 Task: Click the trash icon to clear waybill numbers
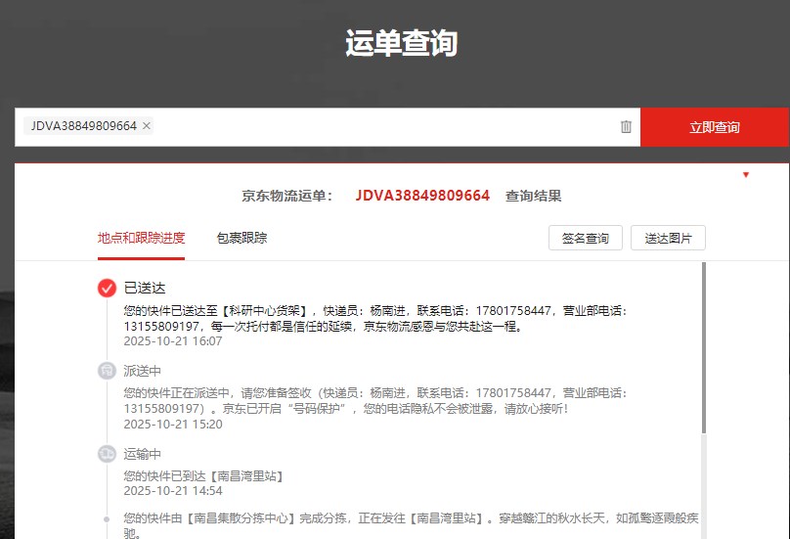click(x=626, y=127)
